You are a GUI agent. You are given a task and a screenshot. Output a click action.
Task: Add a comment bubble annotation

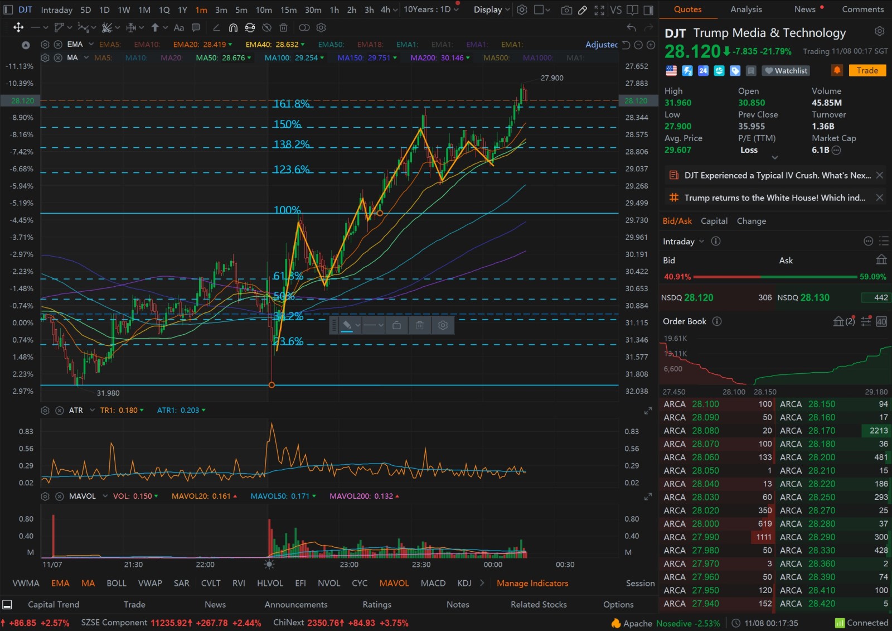tap(196, 27)
